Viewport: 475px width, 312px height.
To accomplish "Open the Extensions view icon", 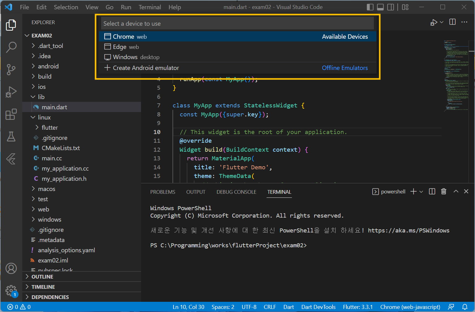I will pos(11,114).
